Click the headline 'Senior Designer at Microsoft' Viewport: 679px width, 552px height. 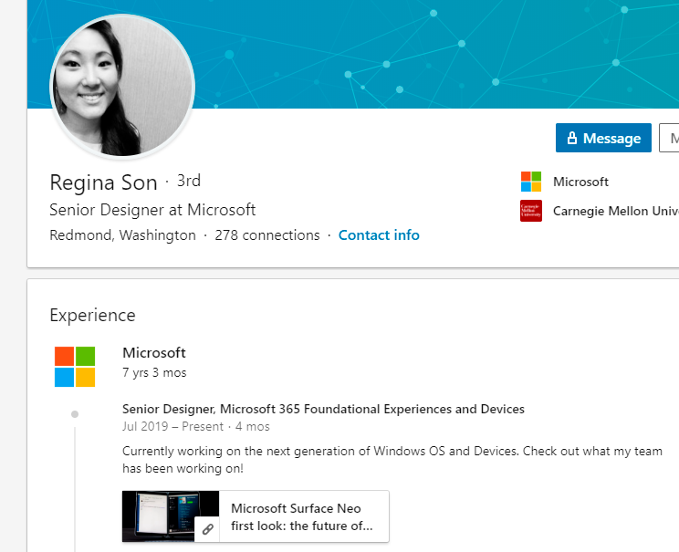pos(152,210)
